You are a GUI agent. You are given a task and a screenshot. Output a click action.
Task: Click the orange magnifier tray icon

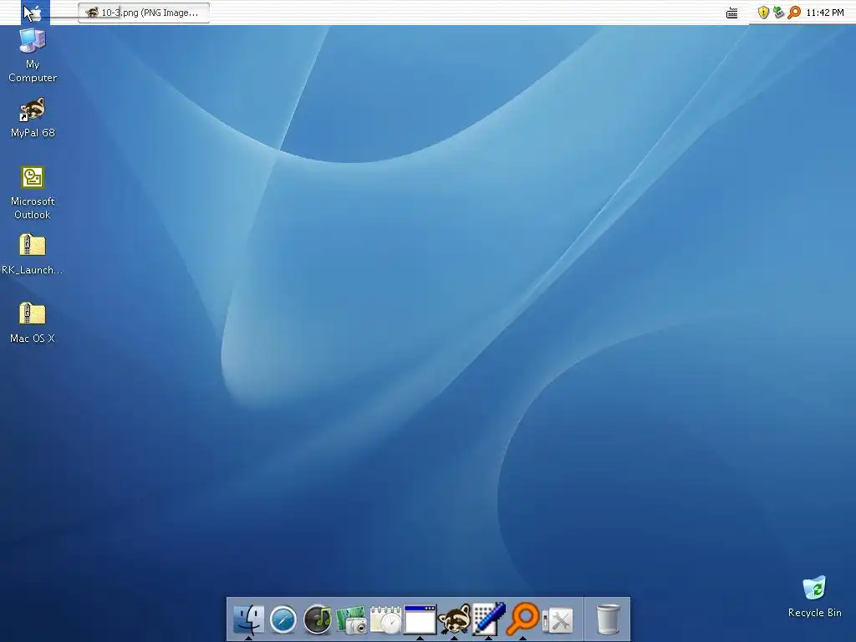(x=794, y=12)
